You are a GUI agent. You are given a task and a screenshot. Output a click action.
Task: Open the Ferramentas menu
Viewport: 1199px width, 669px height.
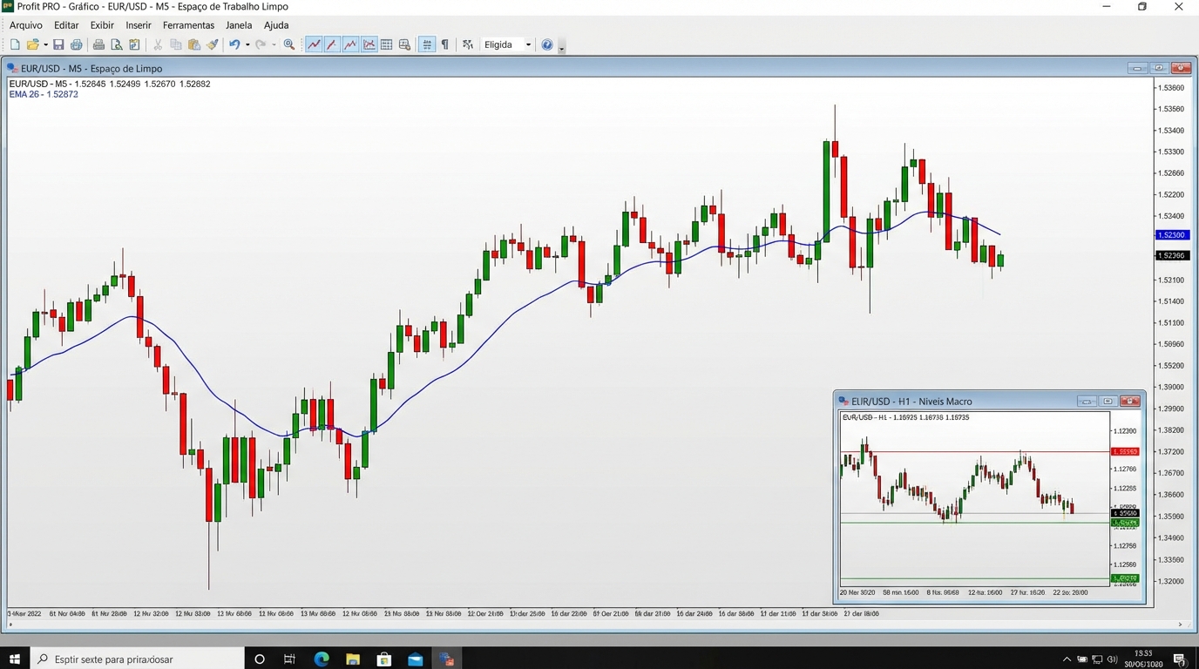pyautogui.click(x=188, y=25)
